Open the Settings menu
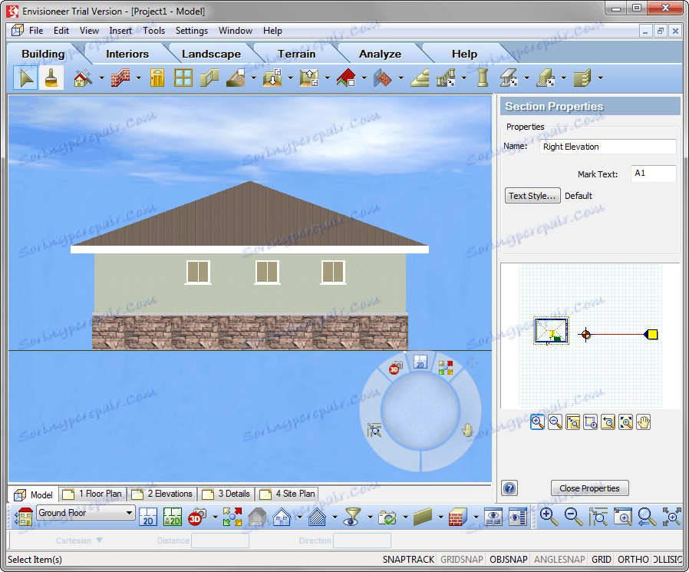Image resolution: width=689 pixels, height=572 pixels. (191, 31)
